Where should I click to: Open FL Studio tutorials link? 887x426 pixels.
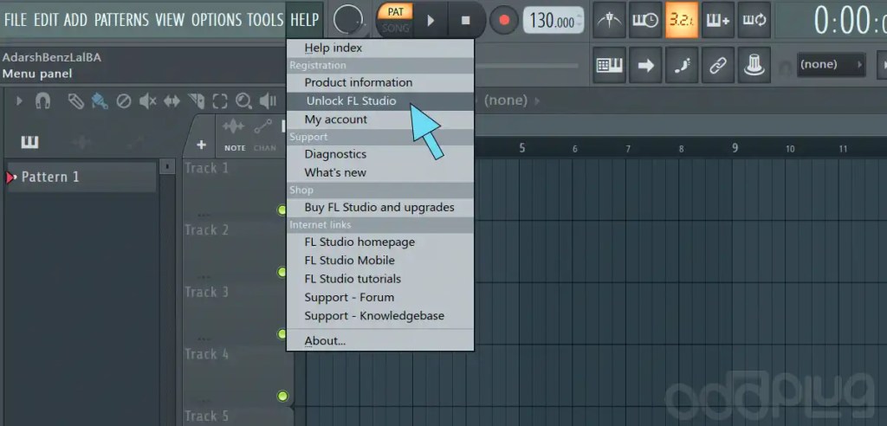point(380,279)
